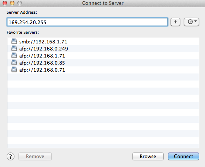The height and width of the screenshot is (167, 205).
Task: Select favorite smb://192.168.1.71
Action: [103, 42]
